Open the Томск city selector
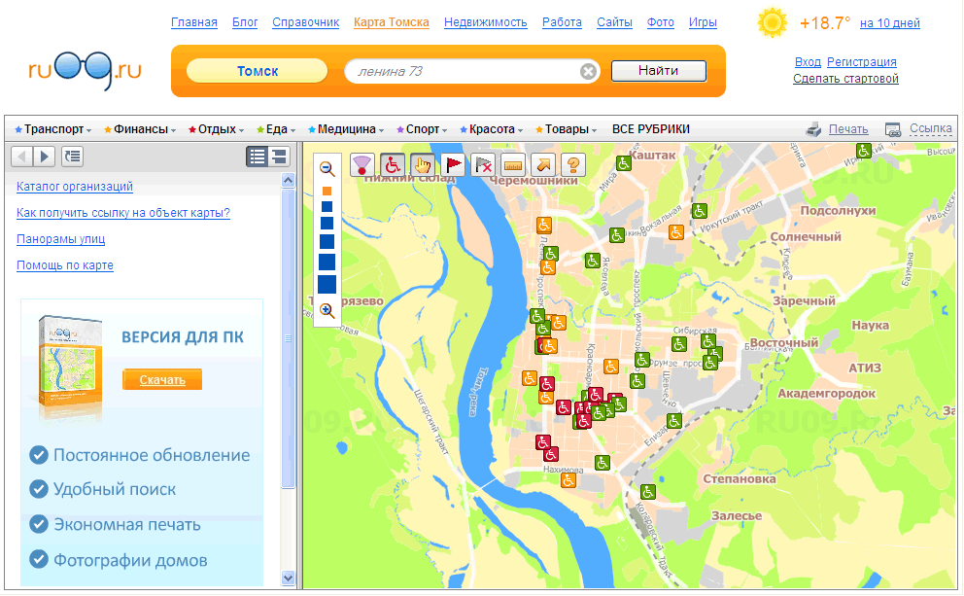 click(x=257, y=71)
